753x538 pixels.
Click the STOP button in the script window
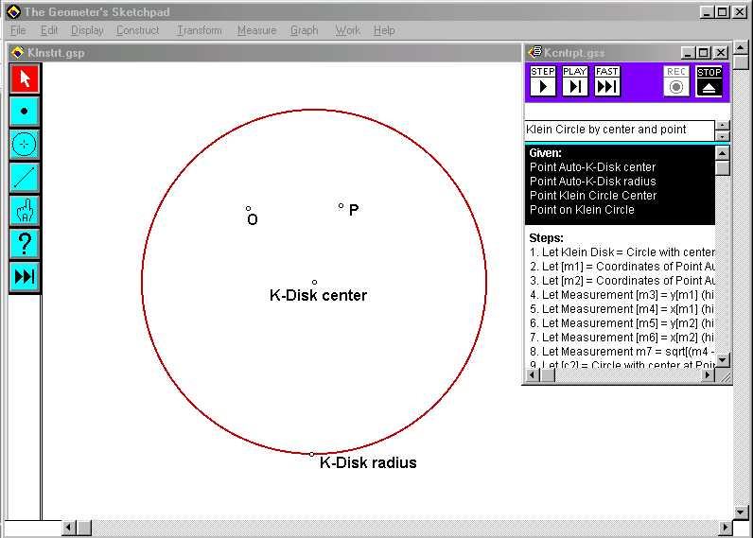click(x=709, y=81)
